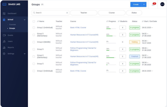Open the Events section
167x107 pixels.
[10, 35]
